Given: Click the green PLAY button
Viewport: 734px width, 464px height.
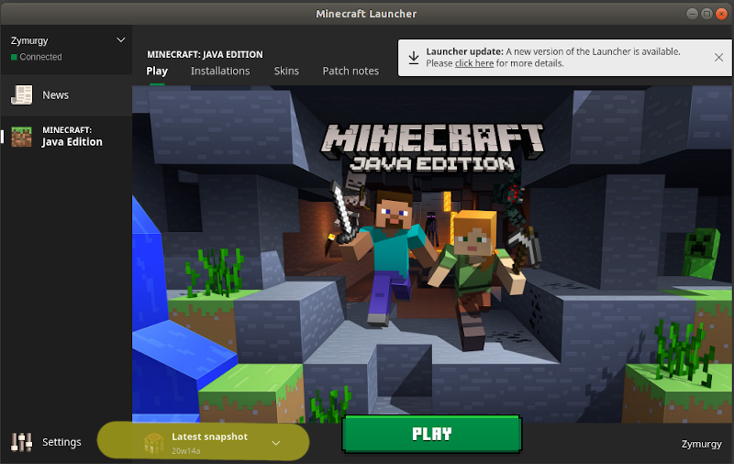Looking at the screenshot, I should tap(431, 435).
